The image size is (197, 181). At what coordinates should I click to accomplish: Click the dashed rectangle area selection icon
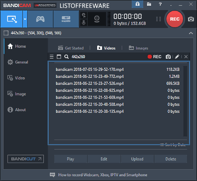6,33
